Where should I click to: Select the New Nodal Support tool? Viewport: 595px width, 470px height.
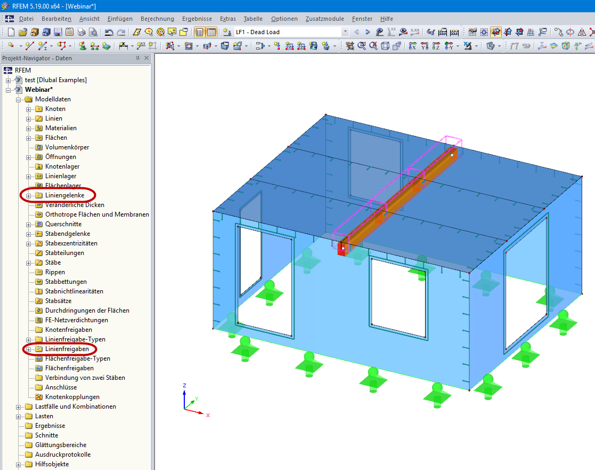click(83, 46)
